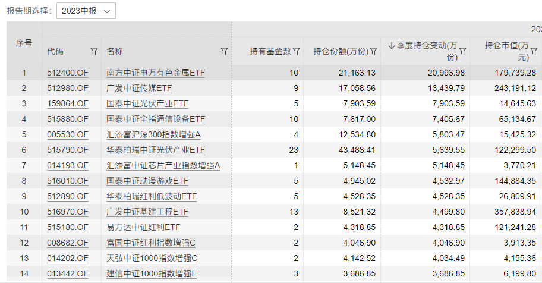
Task: Select quarterly change value 5,639.55
Action: (x=448, y=150)
